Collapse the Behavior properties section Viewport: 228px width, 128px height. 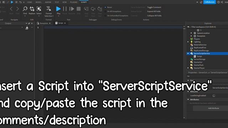point(188,92)
